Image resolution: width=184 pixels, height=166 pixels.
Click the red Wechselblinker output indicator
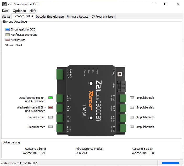pos(51,107)
